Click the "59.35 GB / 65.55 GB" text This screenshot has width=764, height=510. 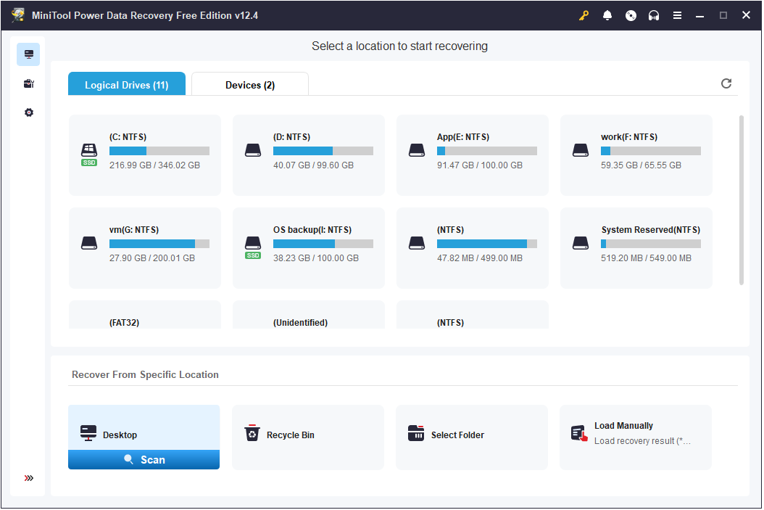tap(641, 165)
